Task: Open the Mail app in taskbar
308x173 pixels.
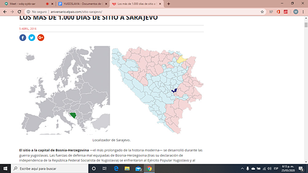Action: pos(139,169)
